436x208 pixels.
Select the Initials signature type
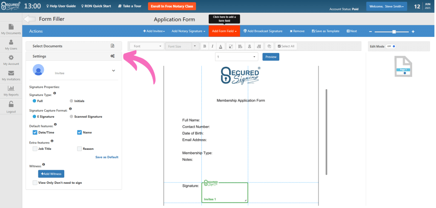coord(72,101)
